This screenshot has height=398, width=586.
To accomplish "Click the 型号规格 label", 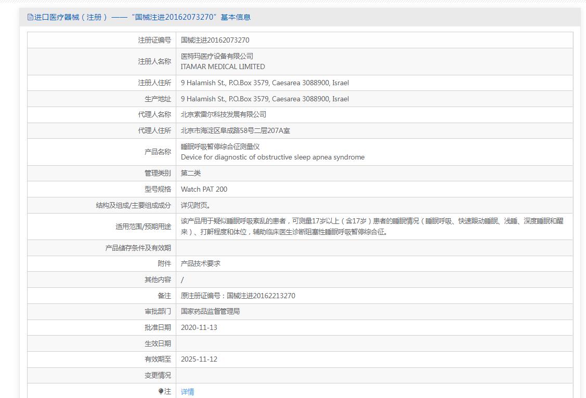I will [158, 189].
